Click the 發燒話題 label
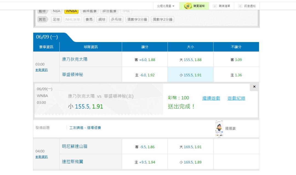 43,128
